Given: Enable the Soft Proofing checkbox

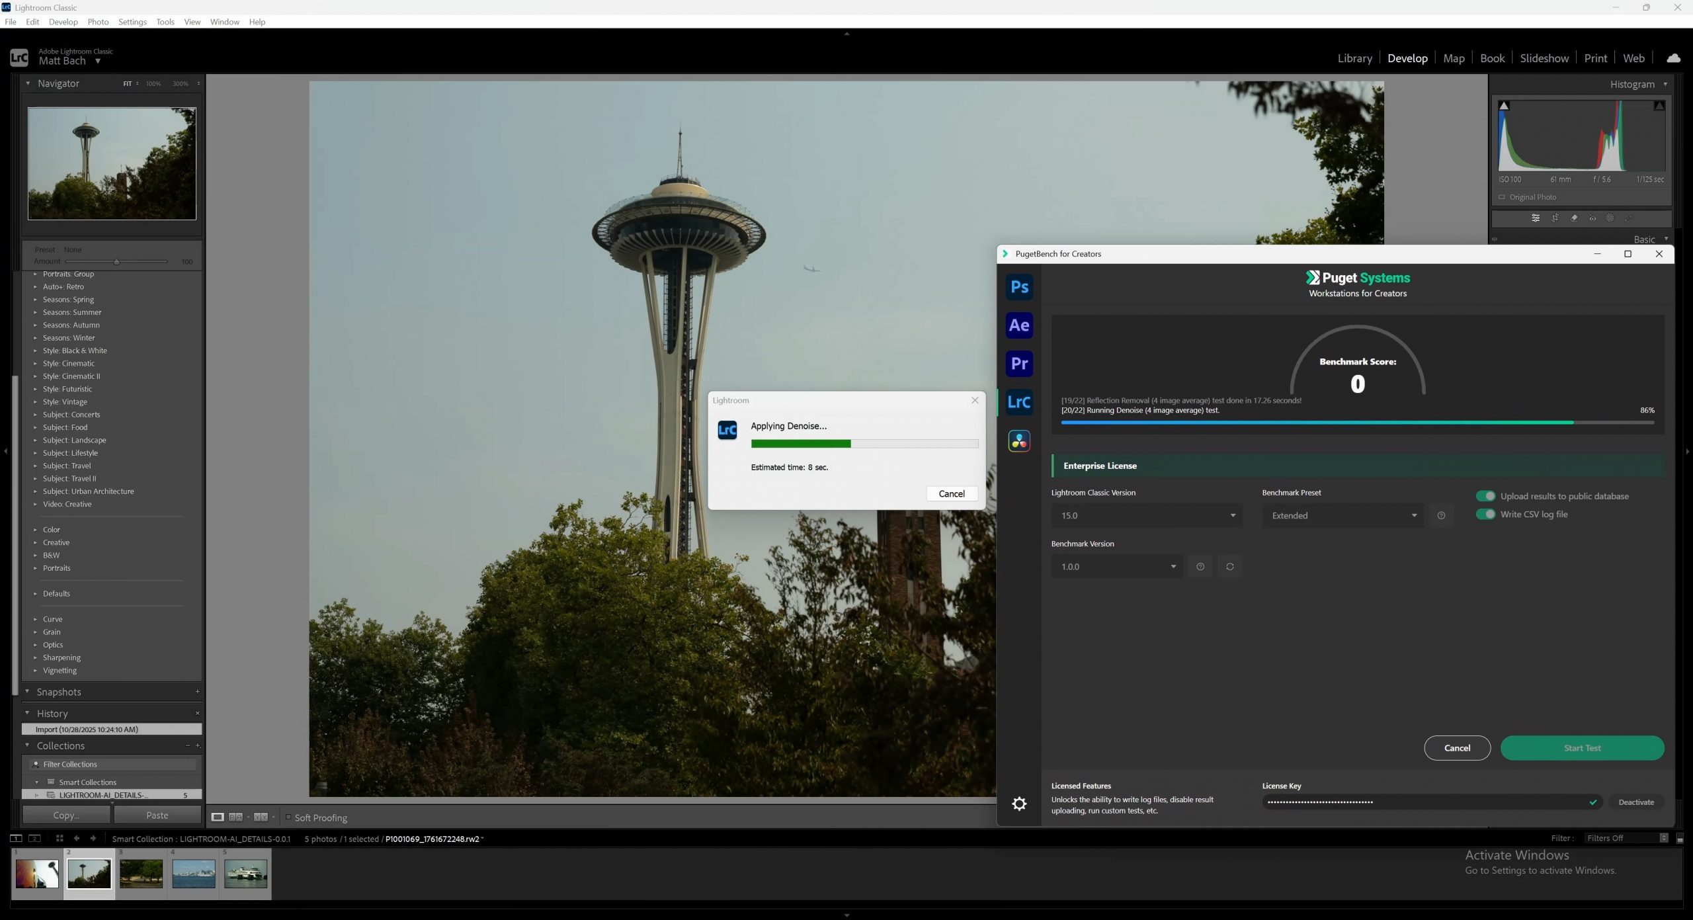Looking at the screenshot, I should 288,817.
